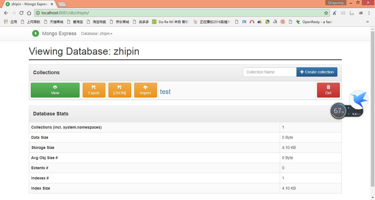Click the Database Stats heading
Screen dimensions: 375x200
point(51,114)
